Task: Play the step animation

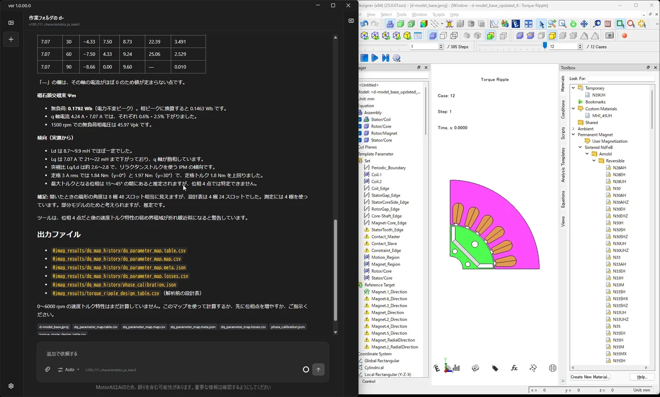Action: [374, 58]
